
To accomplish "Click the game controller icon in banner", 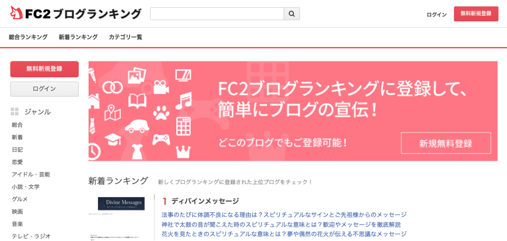I will click(161, 139).
